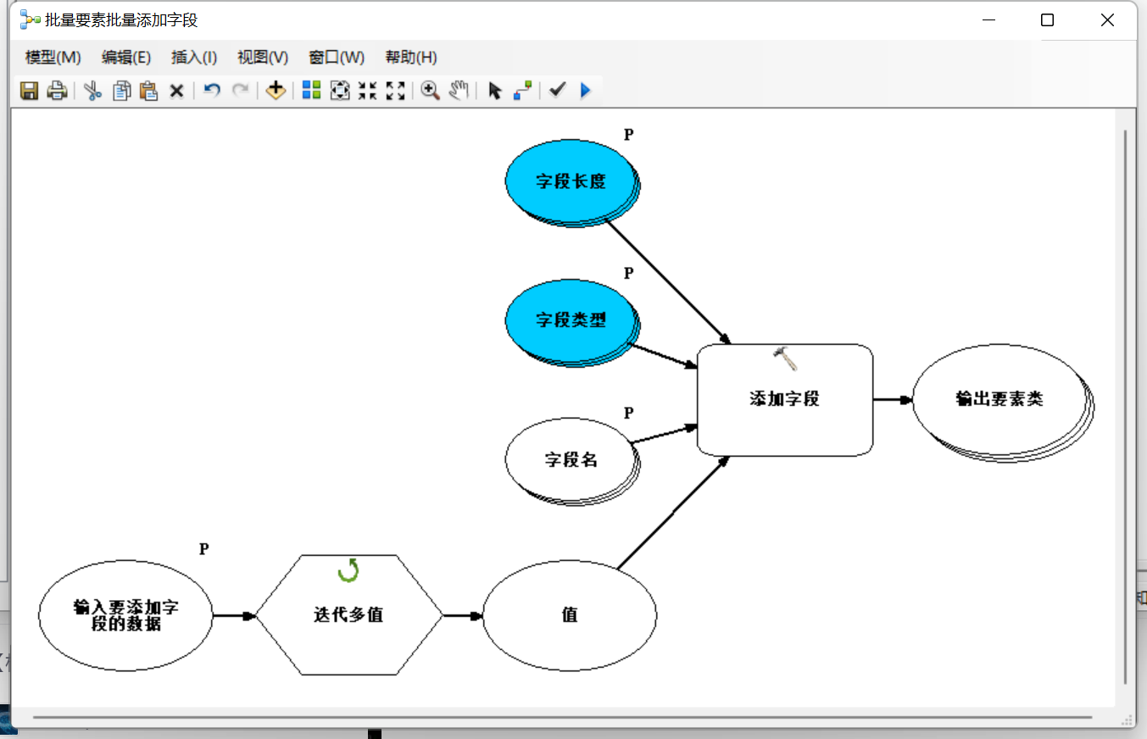Click the model window title icon
Viewport: 1147px width, 739px height.
tap(31, 20)
